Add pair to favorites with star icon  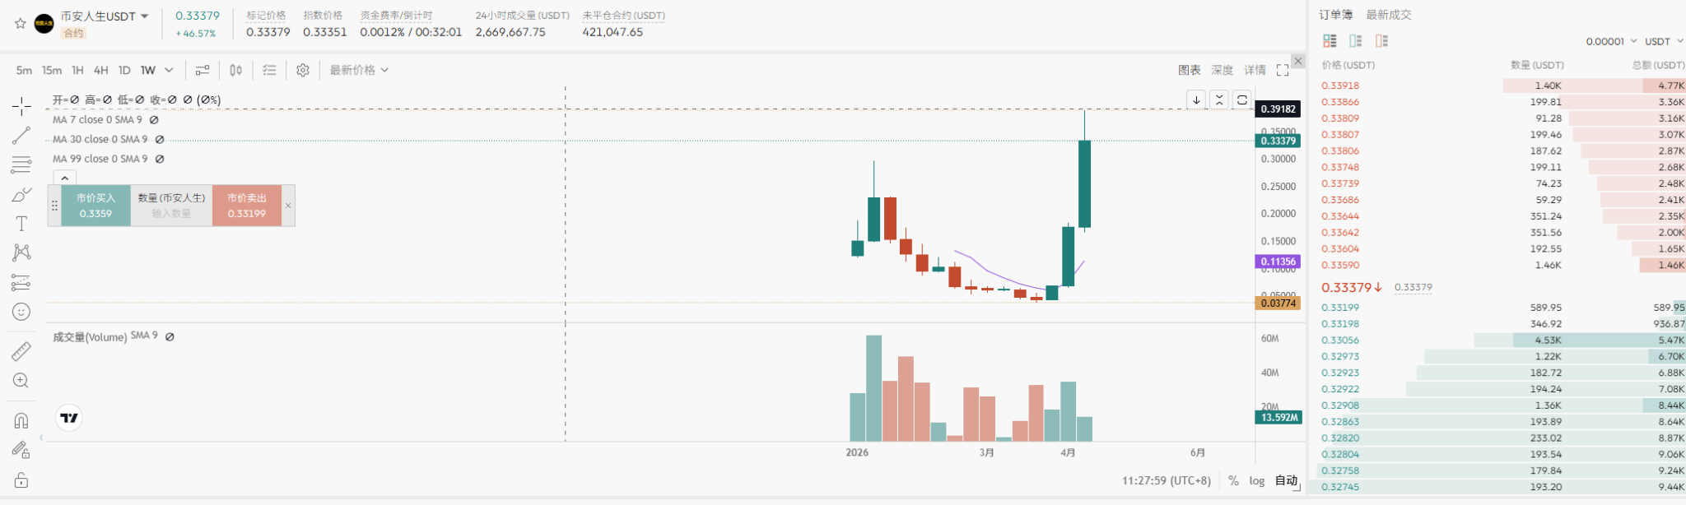(20, 23)
